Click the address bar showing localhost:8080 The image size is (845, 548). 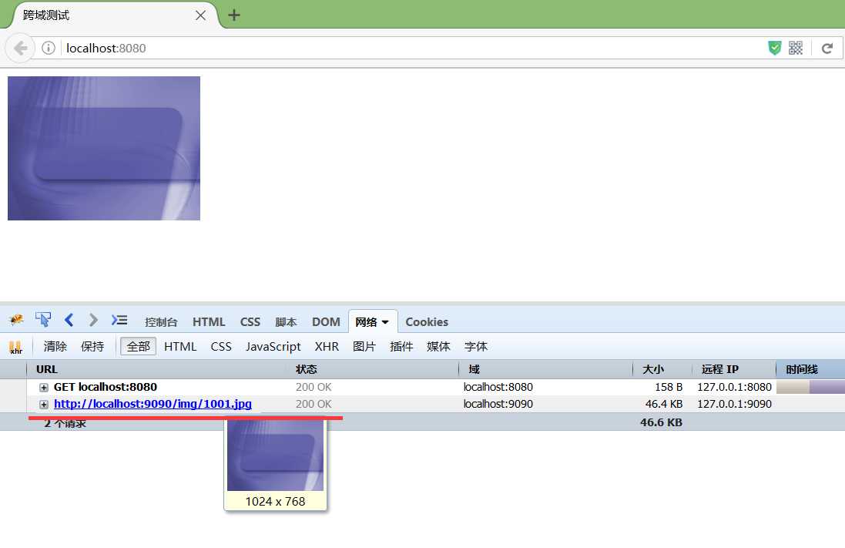[x=410, y=48]
